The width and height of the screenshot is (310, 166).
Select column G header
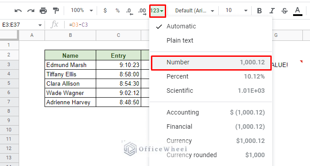point(287,35)
